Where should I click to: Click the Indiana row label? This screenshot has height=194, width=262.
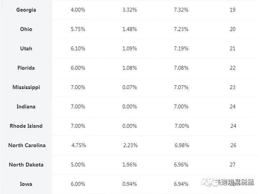pos(27,106)
